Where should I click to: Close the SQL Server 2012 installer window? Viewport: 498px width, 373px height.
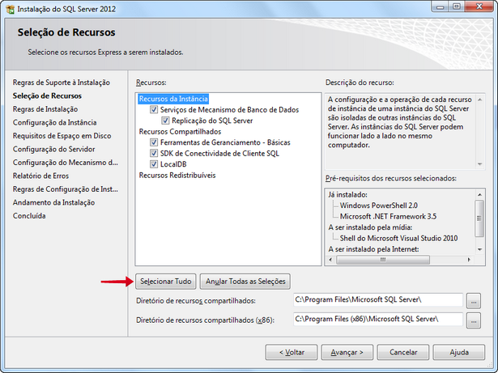point(479,6)
